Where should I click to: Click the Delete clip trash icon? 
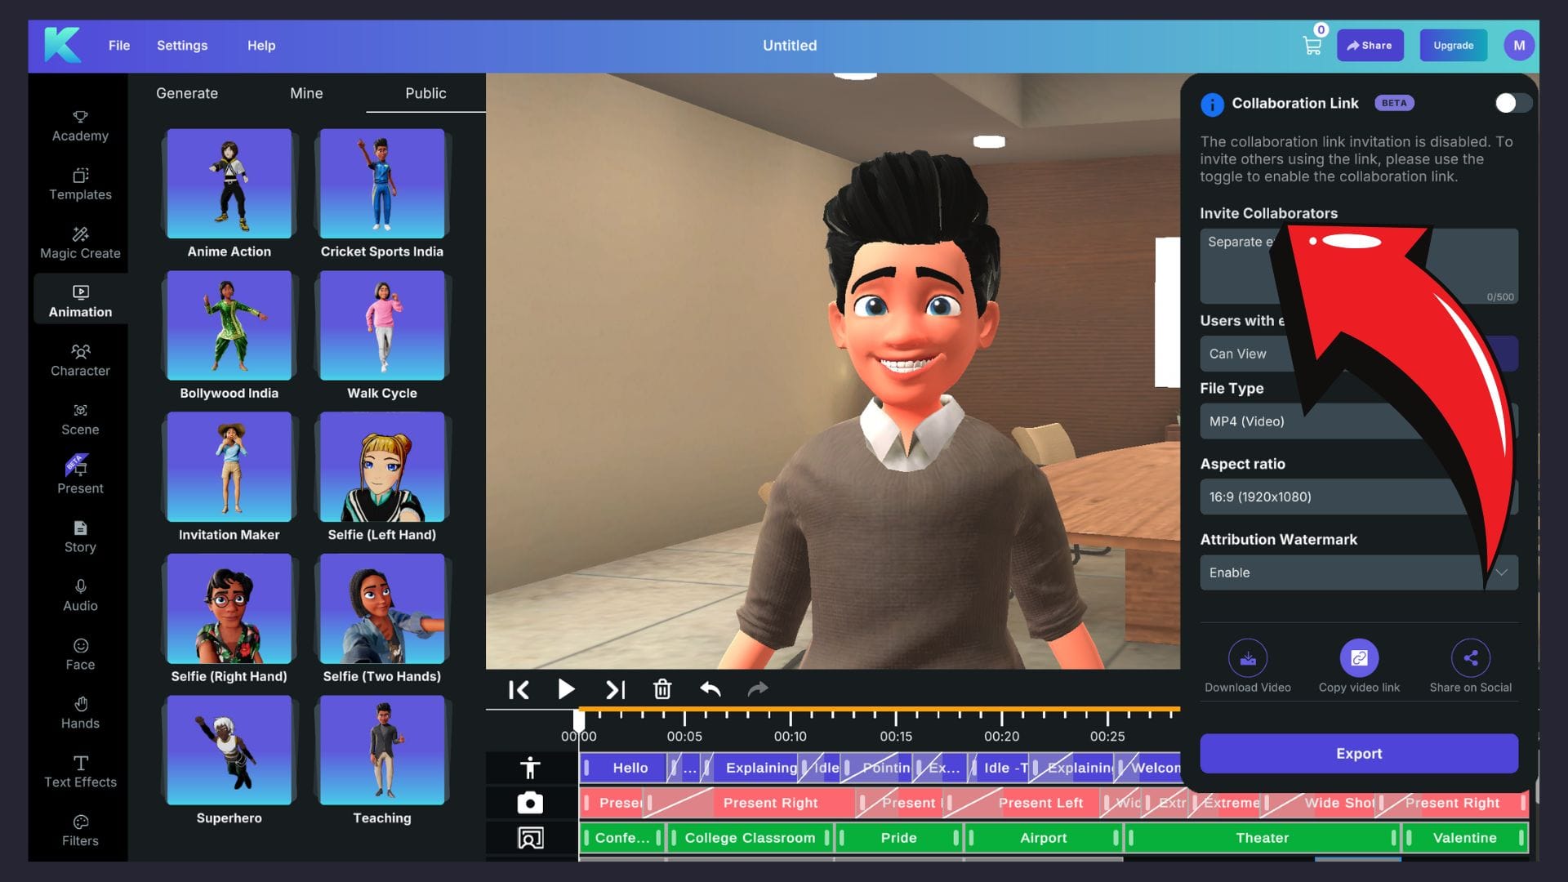click(662, 689)
